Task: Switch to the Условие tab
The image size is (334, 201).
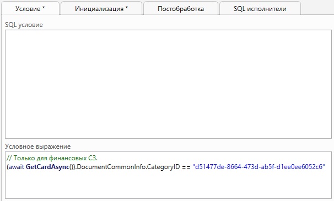Action: (30, 8)
